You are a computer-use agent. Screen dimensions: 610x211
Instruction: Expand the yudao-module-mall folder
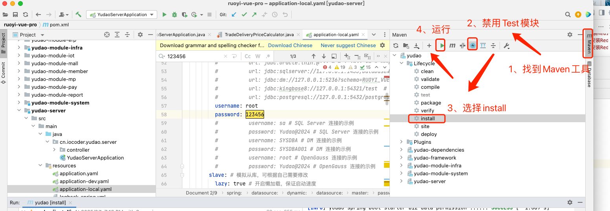point(18,63)
